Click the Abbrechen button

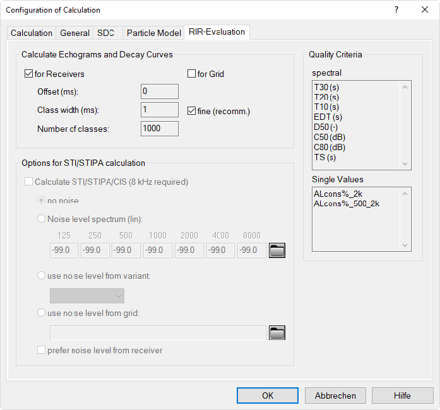click(335, 395)
